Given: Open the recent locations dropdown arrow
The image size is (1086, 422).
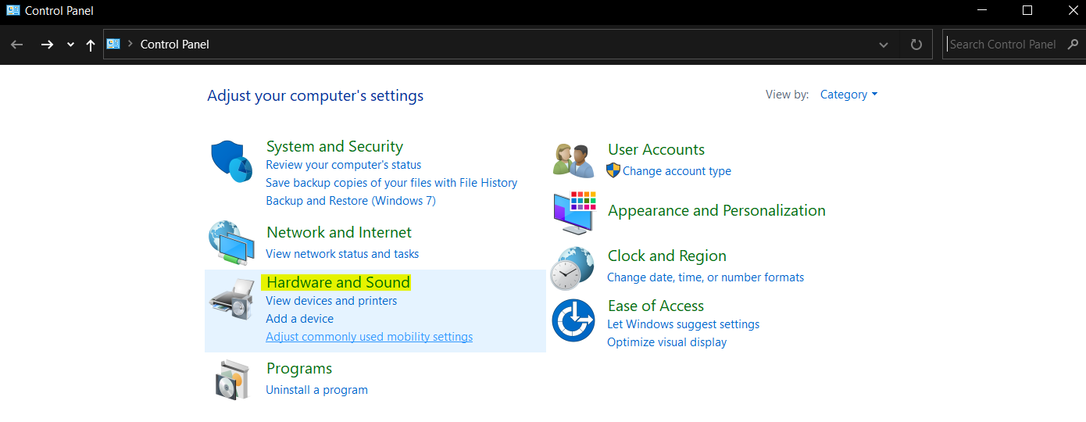Looking at the screenshot, I should click(x=70, y=45).
